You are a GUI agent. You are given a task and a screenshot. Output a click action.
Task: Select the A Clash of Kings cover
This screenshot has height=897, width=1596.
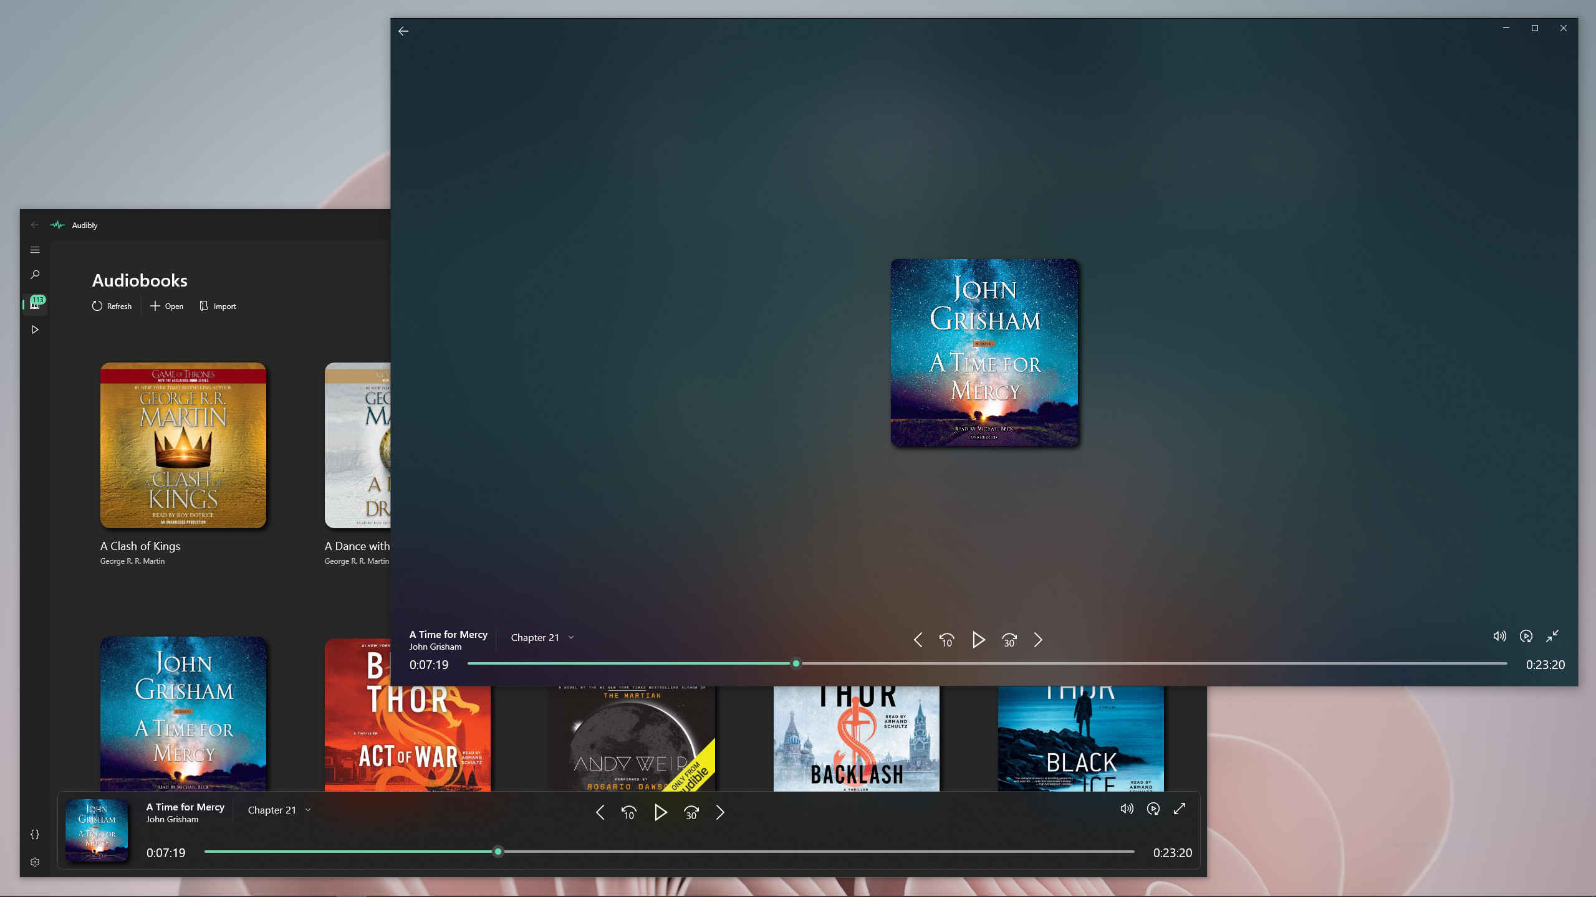[x=183, y=445]
